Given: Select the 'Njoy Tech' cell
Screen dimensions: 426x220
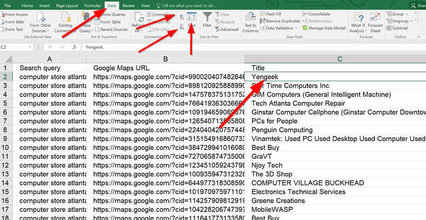Looking at the screenshot, I should pyautogui.click(x=335, y=165).
